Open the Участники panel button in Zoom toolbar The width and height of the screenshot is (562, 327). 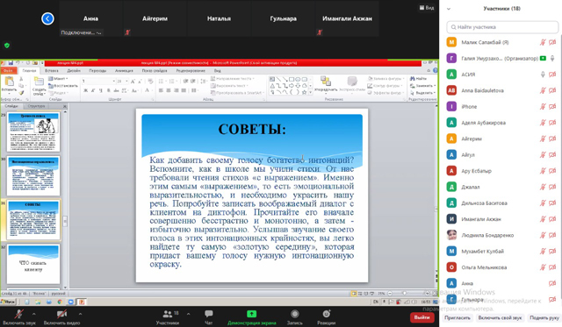click(168, 317)
